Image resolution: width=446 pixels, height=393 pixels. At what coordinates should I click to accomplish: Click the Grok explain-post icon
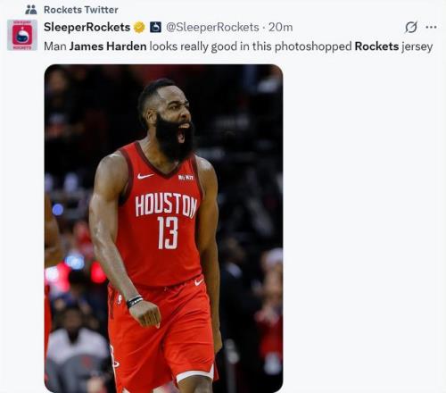411,27
